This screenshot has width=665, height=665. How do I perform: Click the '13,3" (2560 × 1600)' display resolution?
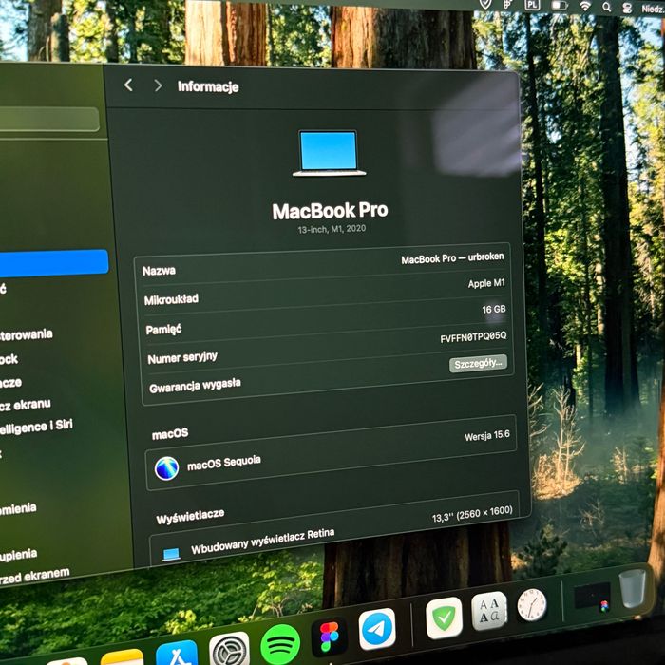pos(472,514)
